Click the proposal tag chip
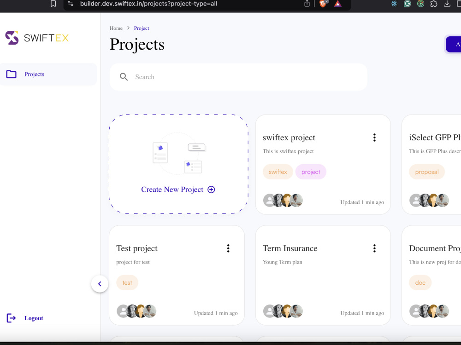Image resolution: width=461 pixels, height=345 pixels. pyautogui.click(x=426, y=172)
